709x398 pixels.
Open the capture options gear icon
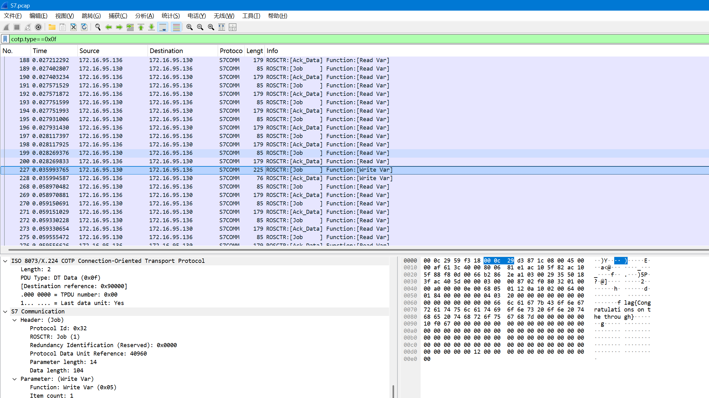[x=38, y=27]
